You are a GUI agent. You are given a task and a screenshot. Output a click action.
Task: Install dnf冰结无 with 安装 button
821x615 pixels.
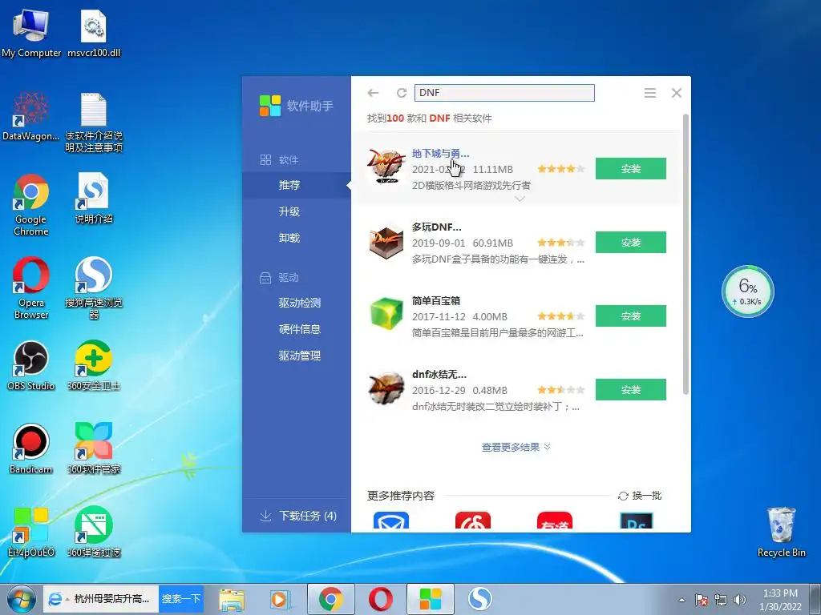click(630, 390)
